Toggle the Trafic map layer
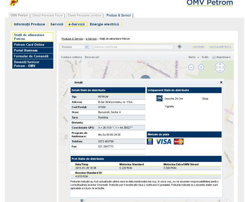 [205, 57]
